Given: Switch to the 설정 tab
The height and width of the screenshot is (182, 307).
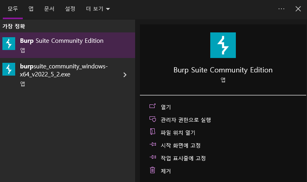Looking at the screenshot, I should [x=70, y=9].
